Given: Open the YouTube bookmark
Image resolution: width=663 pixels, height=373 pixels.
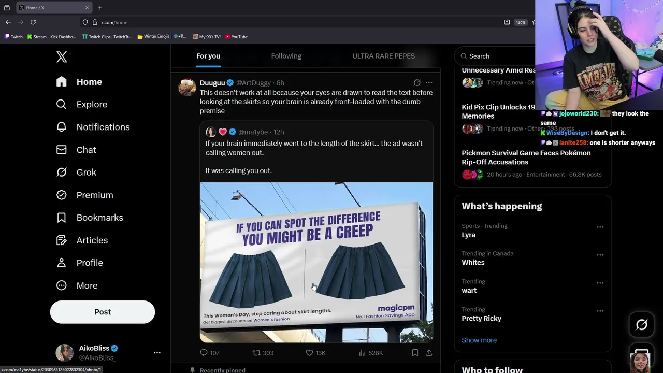Looking at the screenshot, I should [x=236, y=37].
